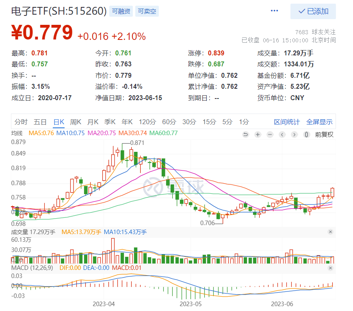
Task: Select the 日K chart tab
Action: coord(59,122)
